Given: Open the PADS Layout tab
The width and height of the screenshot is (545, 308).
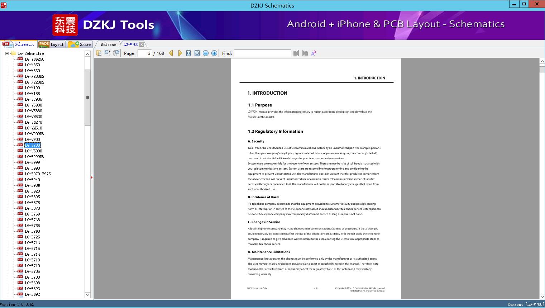Looking at the screenshot, I should click(51, 44).
